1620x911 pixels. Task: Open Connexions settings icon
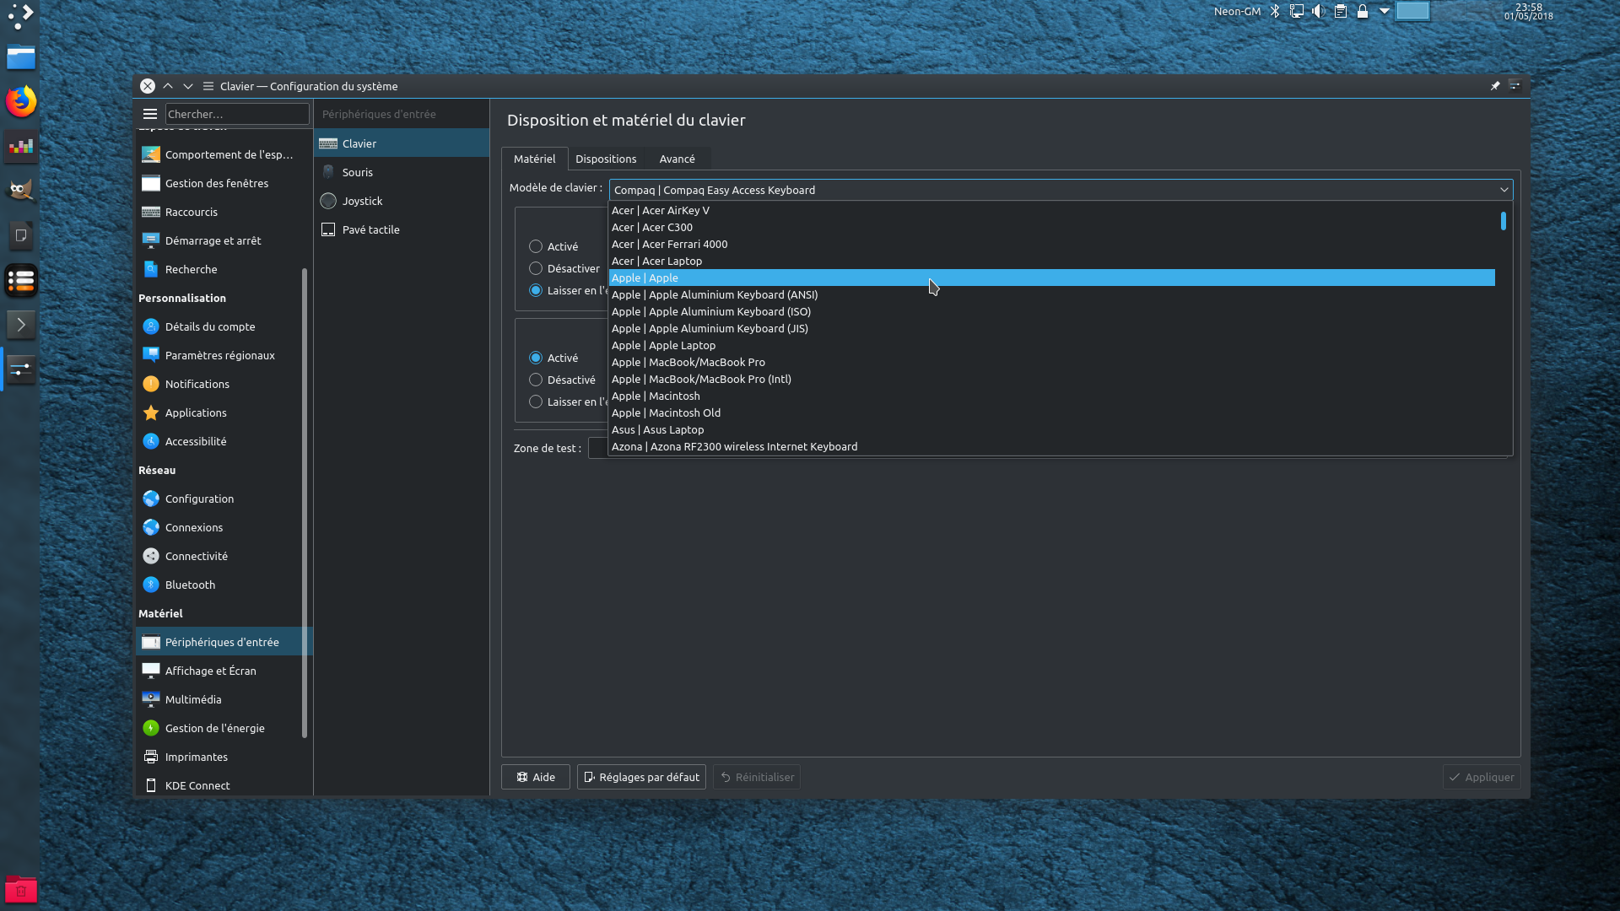tap(151, 527)
